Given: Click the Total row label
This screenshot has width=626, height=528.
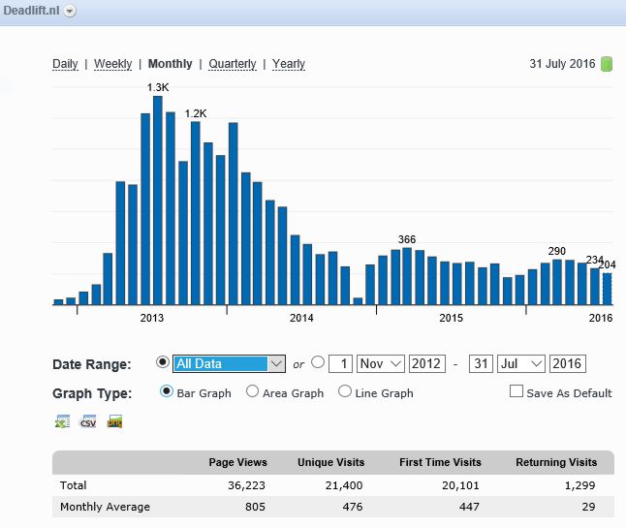Looking at the screenshot, I should coord(73,485).
